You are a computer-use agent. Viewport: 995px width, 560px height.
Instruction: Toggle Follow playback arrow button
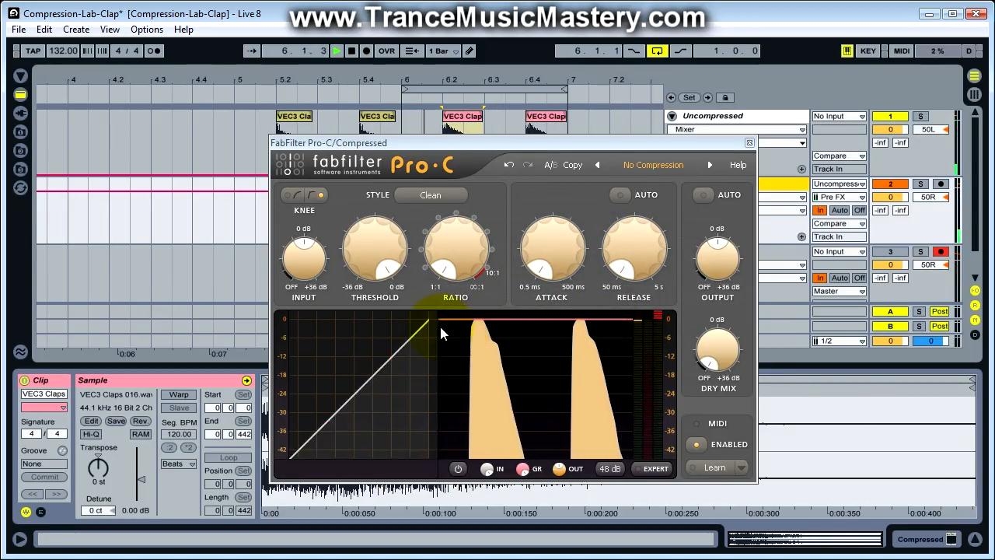[x=252, y=51]
